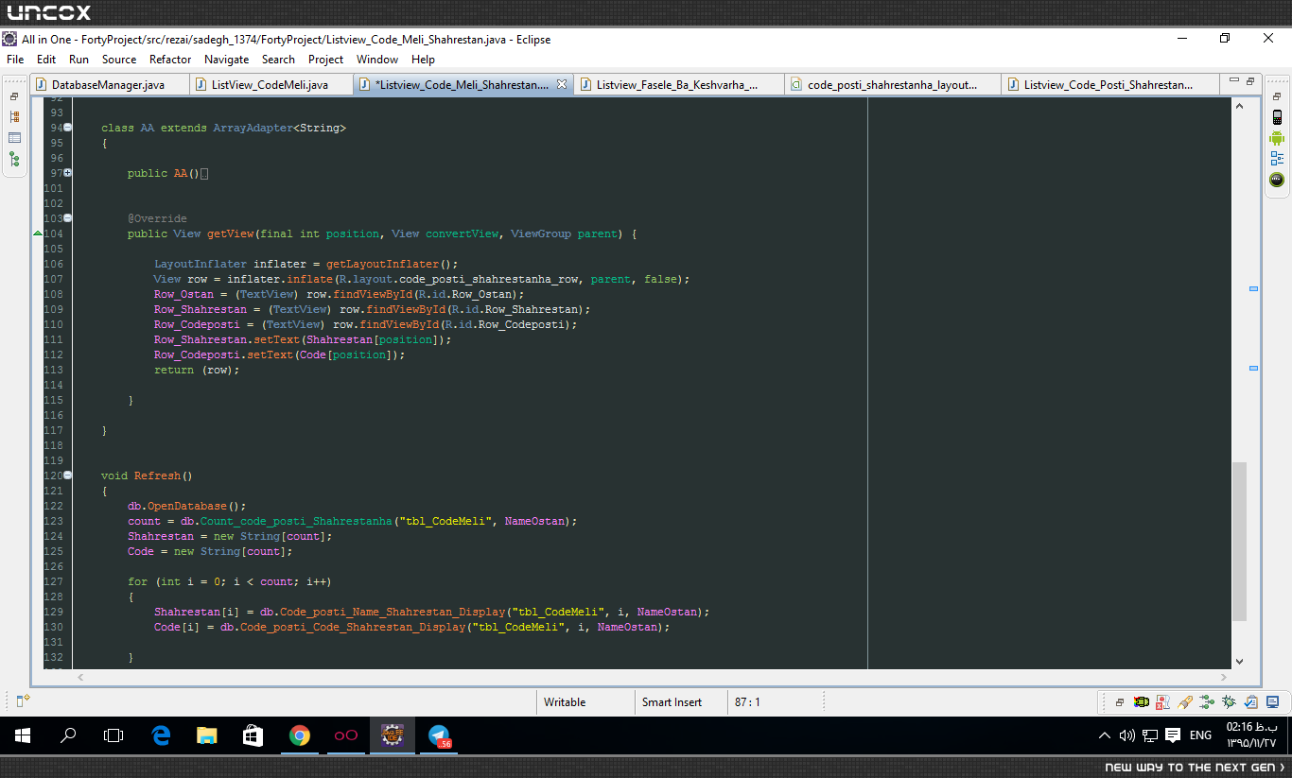Switch the ENG input language indicator
Screen dimensions: 1292x778
click(1200, 735)
